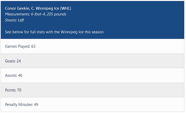Click the "Games Played" label

tap(17, 46)
